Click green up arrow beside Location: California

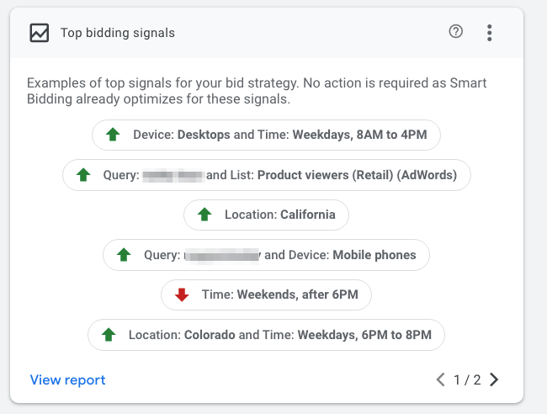[204, 215]
